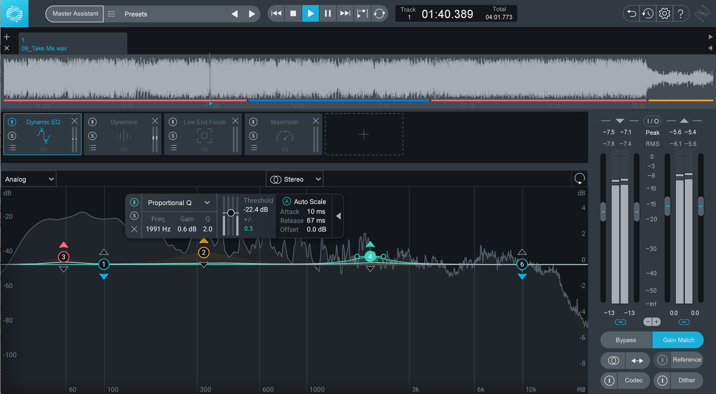Edit the Release 67 ms value
The height and width of the screenshot is (394, 716).
coord(316,220)
